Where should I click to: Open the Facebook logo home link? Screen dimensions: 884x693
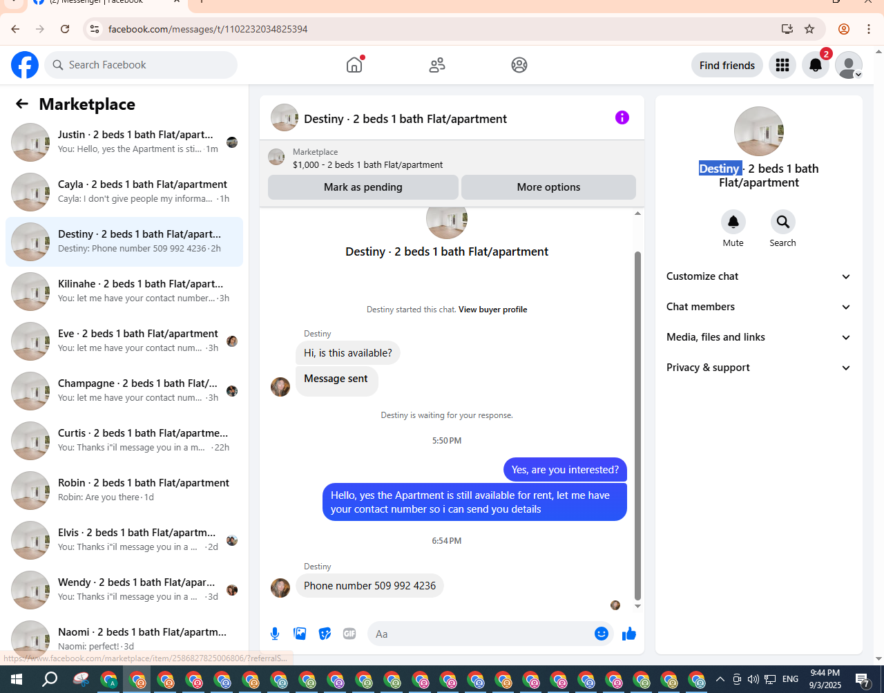(25, 65)
